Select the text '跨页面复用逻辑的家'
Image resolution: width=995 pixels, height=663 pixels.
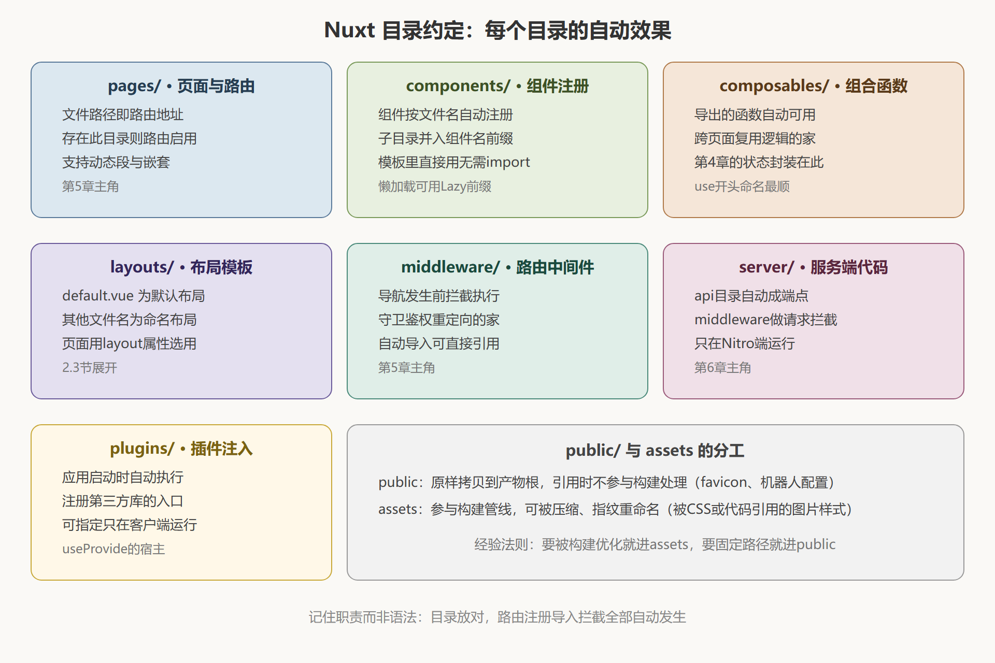[x=755, y=138]
